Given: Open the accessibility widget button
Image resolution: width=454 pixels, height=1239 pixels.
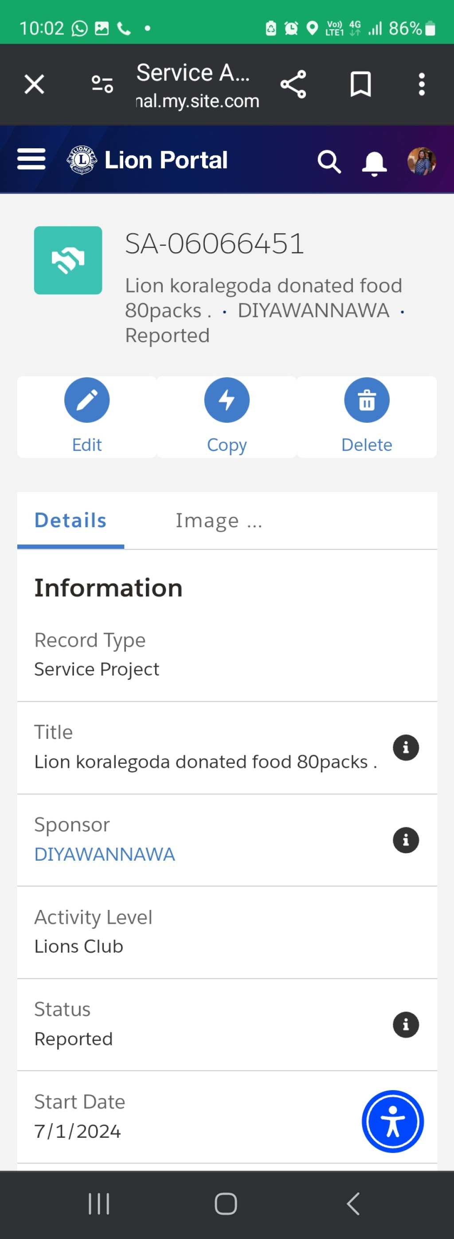Looking at the screenshot, I should pyautogui.click(x=392, y=1121).
